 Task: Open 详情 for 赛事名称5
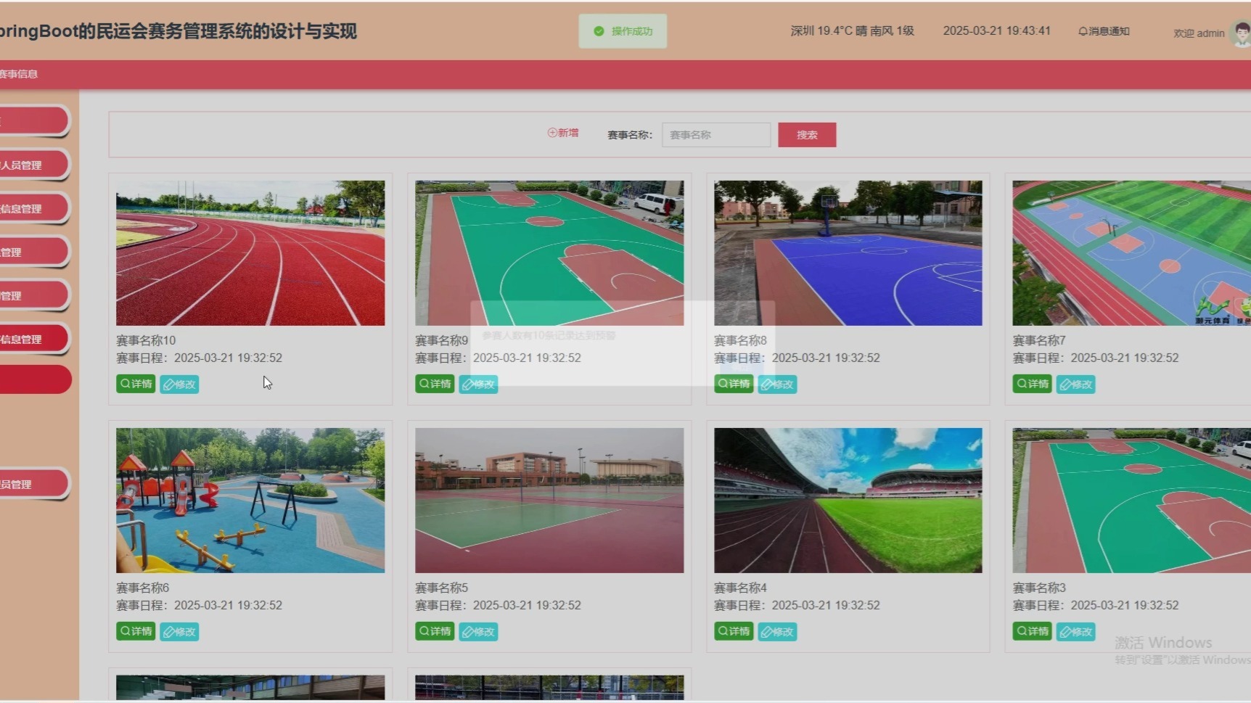click(x=434, y=631)
